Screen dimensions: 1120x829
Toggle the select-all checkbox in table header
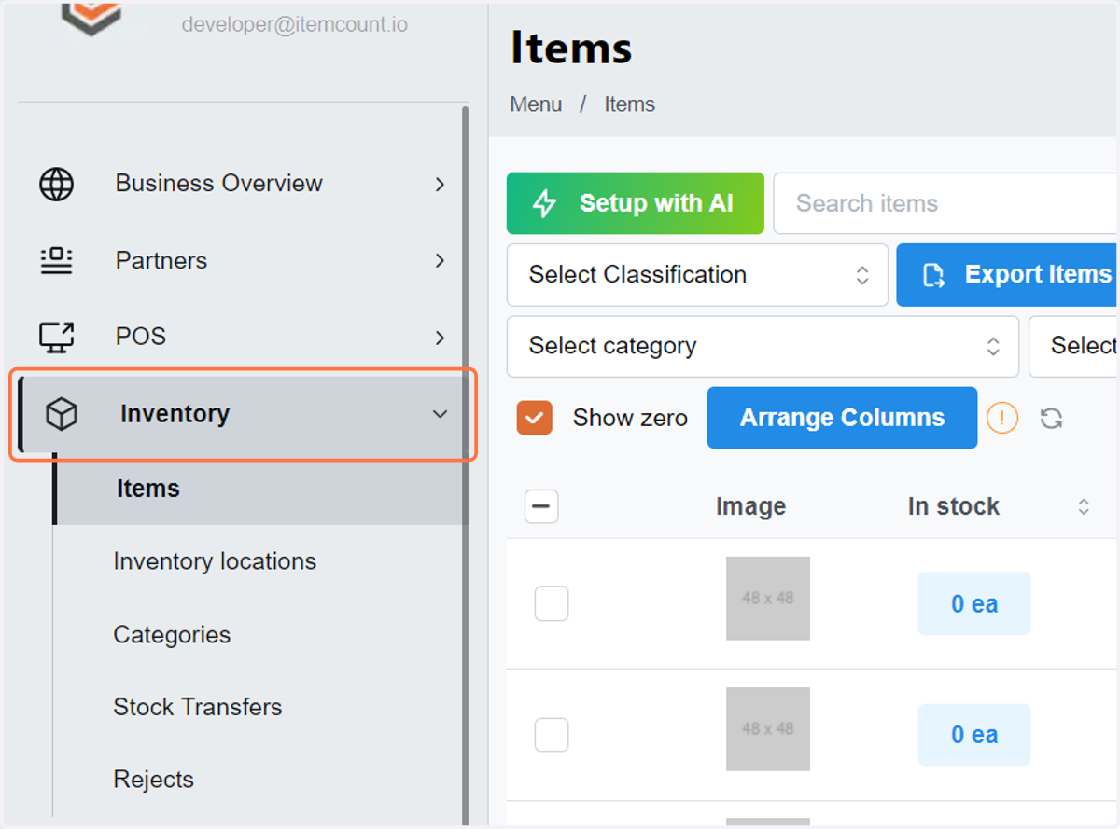coord(542,507)
